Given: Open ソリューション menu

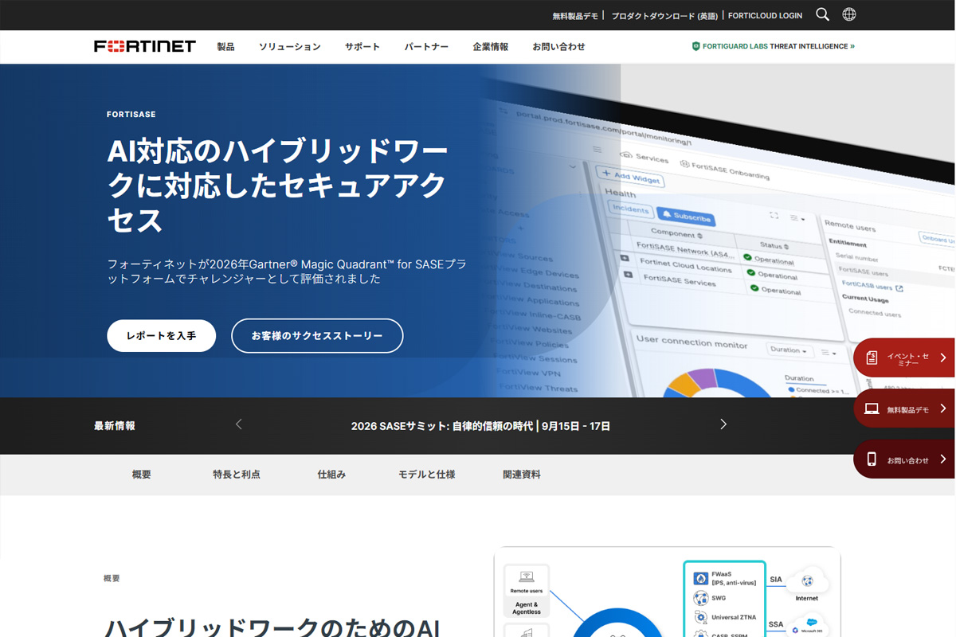Looking at the screenshot, I should (290, 47).
